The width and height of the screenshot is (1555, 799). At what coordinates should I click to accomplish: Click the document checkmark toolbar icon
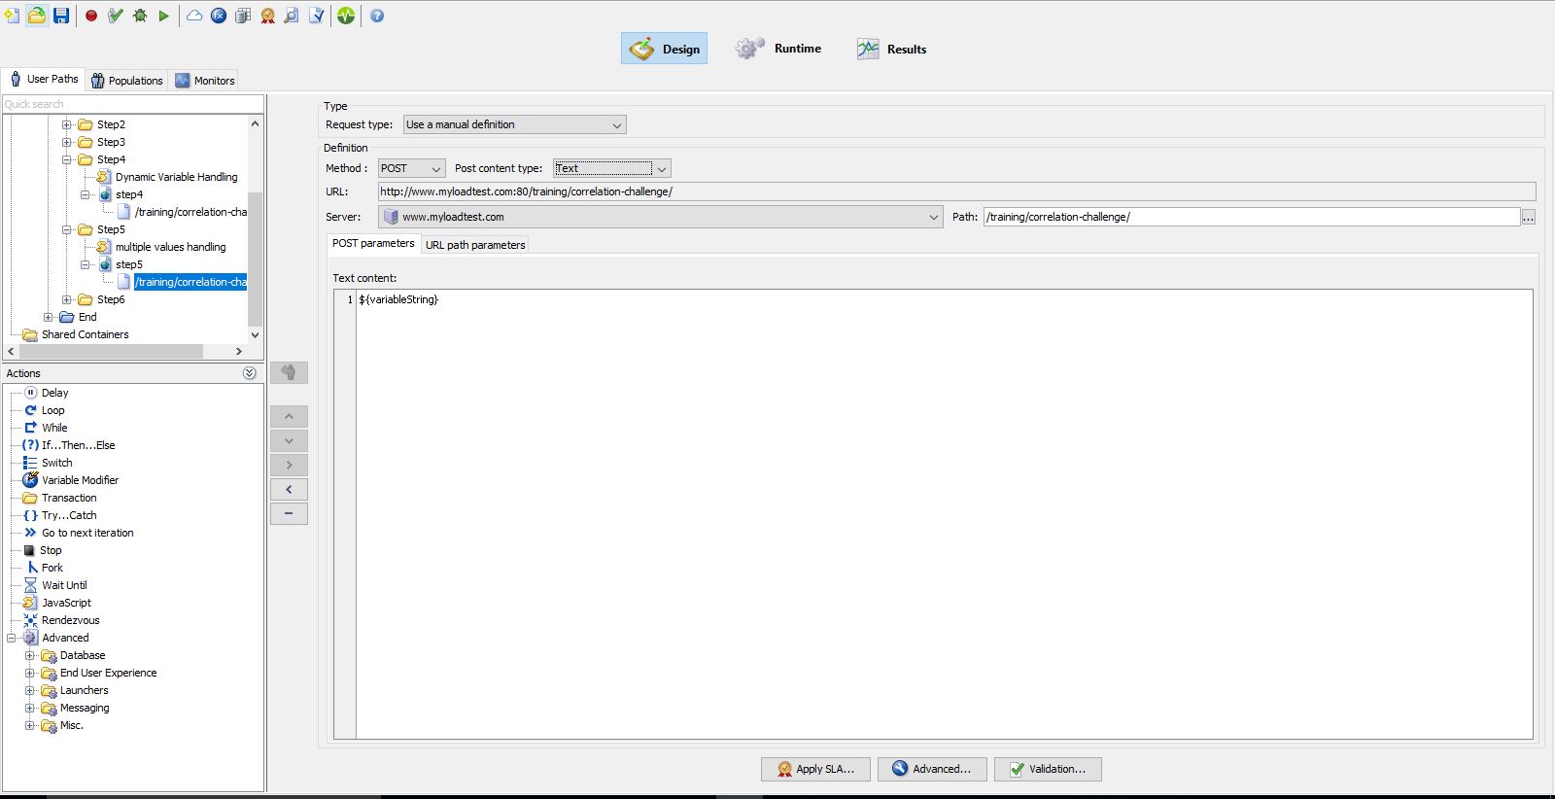coord(316,16)
